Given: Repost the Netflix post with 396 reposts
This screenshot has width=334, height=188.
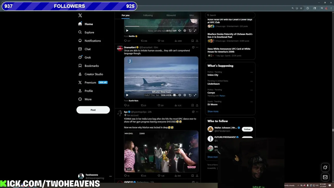Looking at the screenshot, I should (x=144, y=41).
